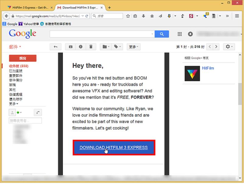Go to the previous email with left chevron

[210, 47]
